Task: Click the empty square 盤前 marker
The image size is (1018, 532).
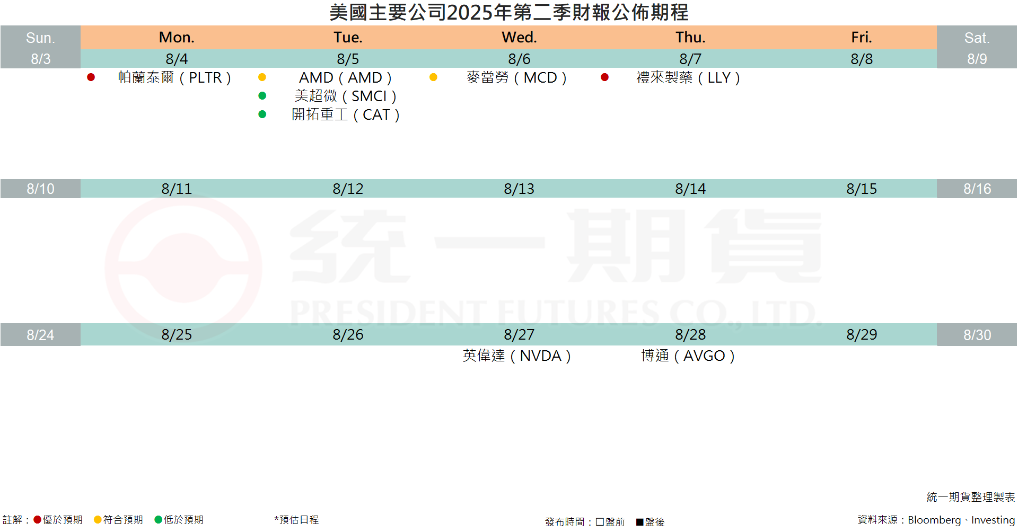Action: point(600,522)
